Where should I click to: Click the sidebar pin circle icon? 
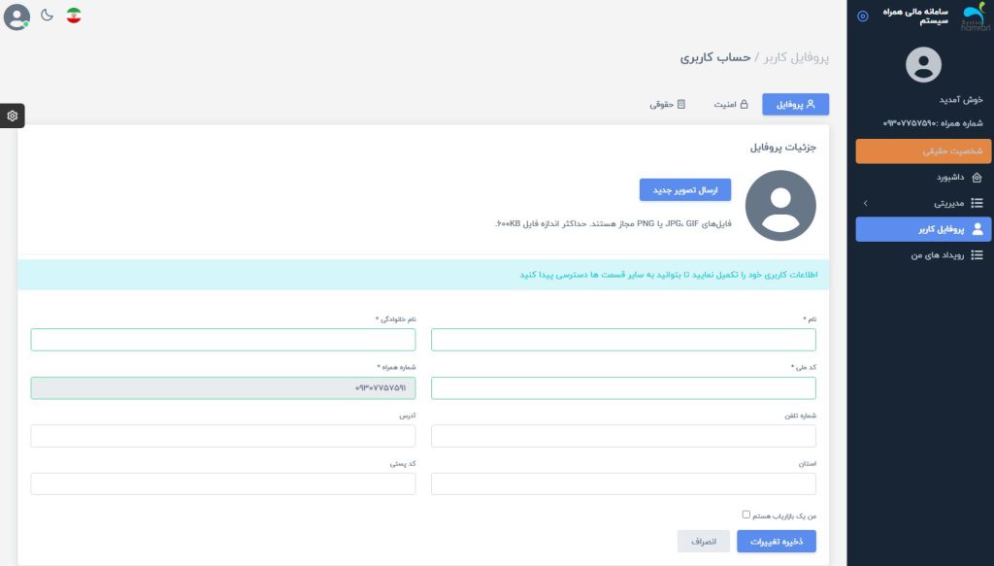(x=863, y=16)
